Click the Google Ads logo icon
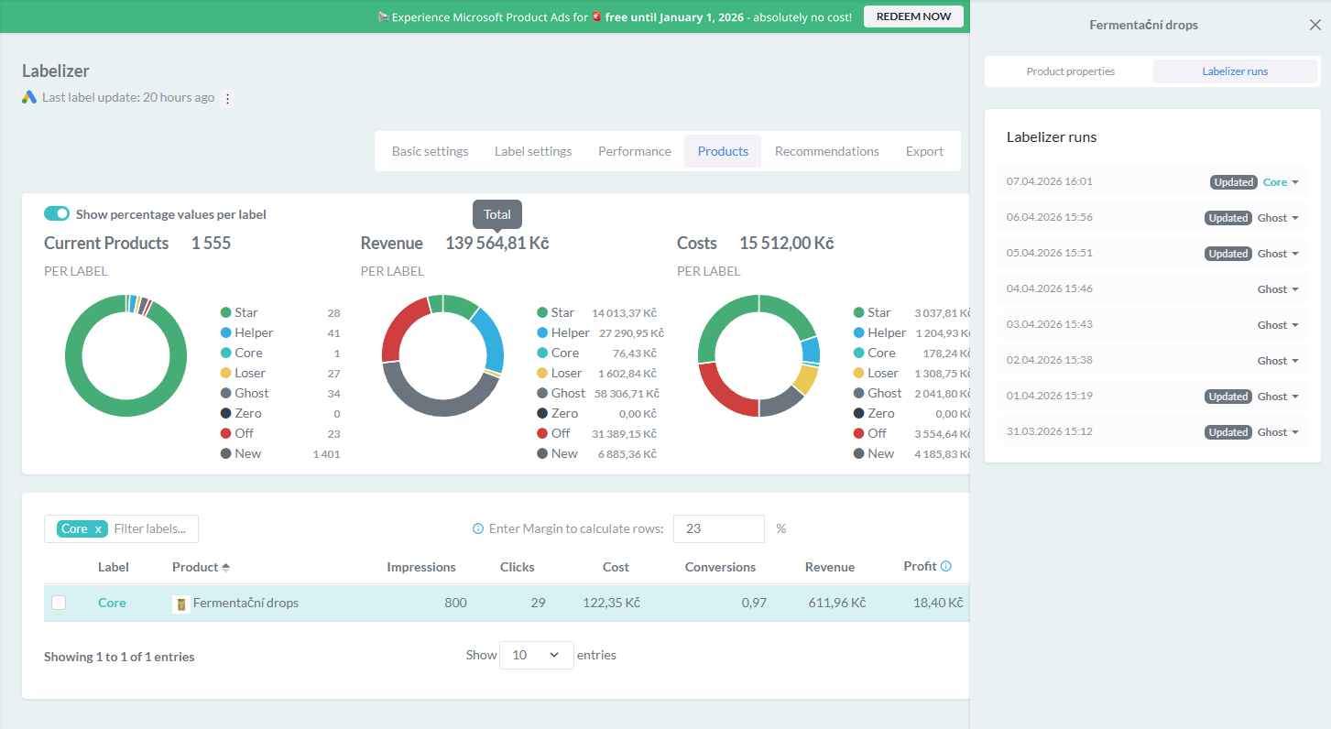The width and height of the screenshot is (1331, 729). tap(29, 97)
